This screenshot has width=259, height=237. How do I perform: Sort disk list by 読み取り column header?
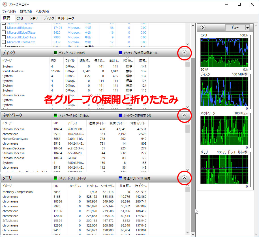[x=85, y=60]
